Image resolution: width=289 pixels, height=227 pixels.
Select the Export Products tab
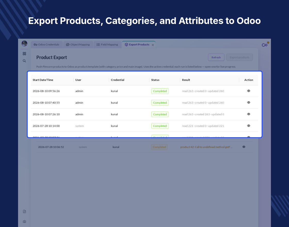137,45
